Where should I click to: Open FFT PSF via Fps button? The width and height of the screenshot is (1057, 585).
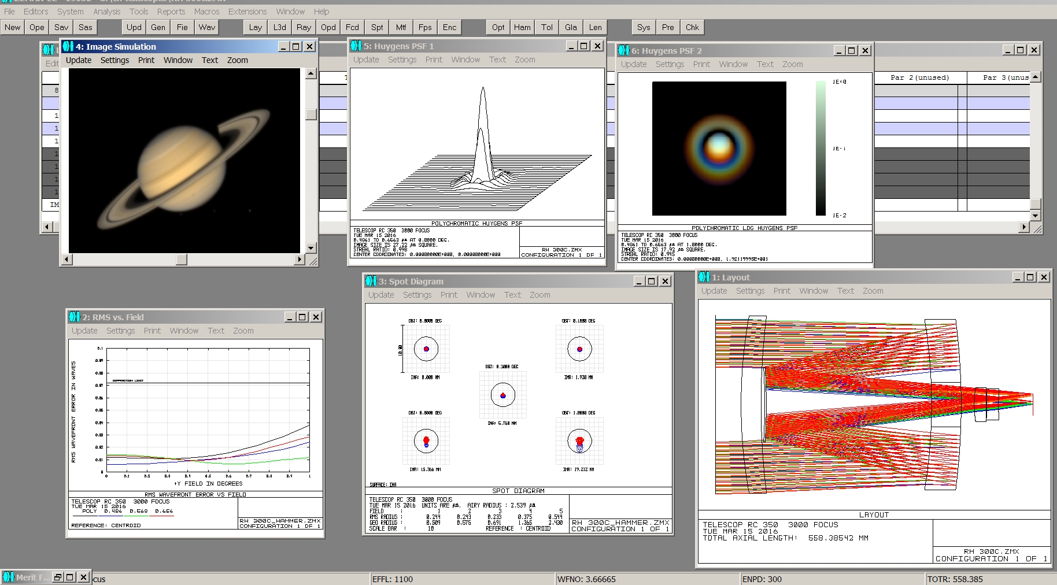425,27
